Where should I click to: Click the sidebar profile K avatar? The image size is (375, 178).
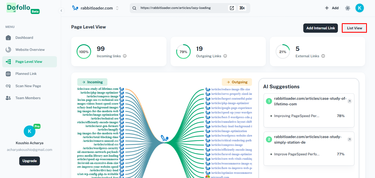30,131
